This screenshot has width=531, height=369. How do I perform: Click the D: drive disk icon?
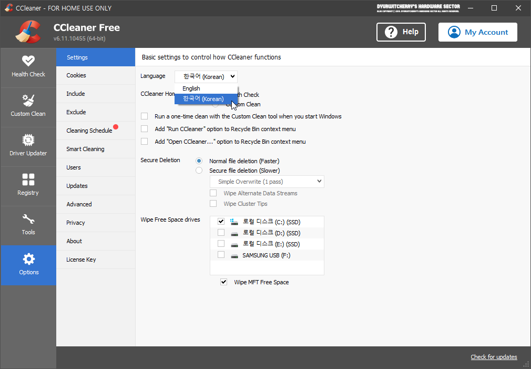point(234,234)
